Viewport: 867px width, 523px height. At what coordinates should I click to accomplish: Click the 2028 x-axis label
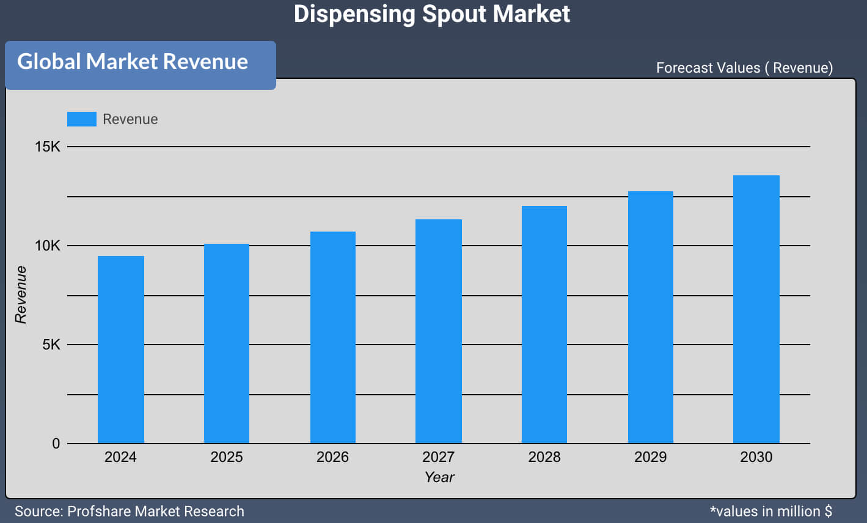tap(544, 457)
